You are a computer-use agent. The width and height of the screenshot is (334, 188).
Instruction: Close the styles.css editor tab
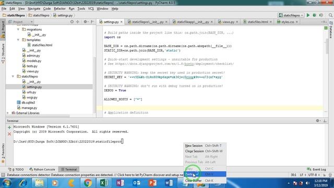pyautogui.click(x=297, y=22)
